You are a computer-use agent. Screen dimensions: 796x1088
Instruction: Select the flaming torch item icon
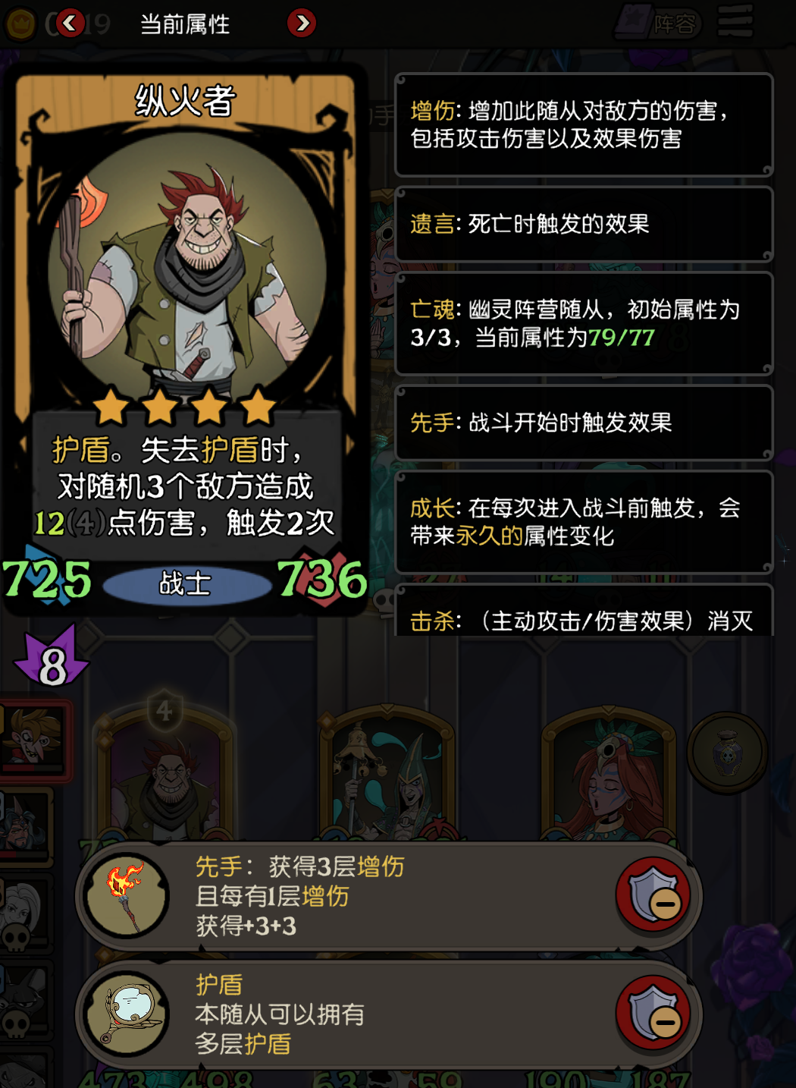point(127,895)
